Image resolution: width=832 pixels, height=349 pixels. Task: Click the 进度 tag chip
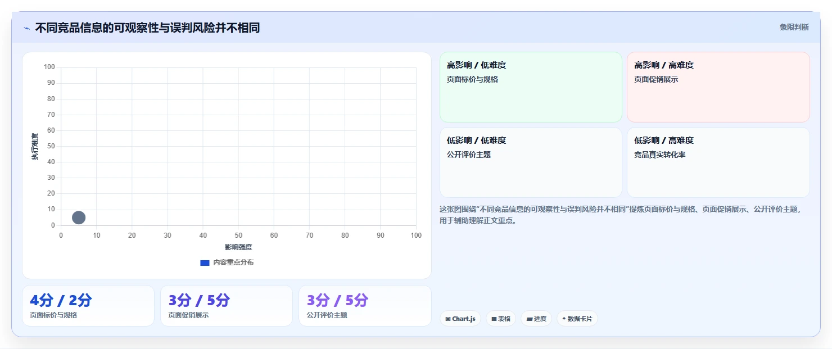(536, 319)
